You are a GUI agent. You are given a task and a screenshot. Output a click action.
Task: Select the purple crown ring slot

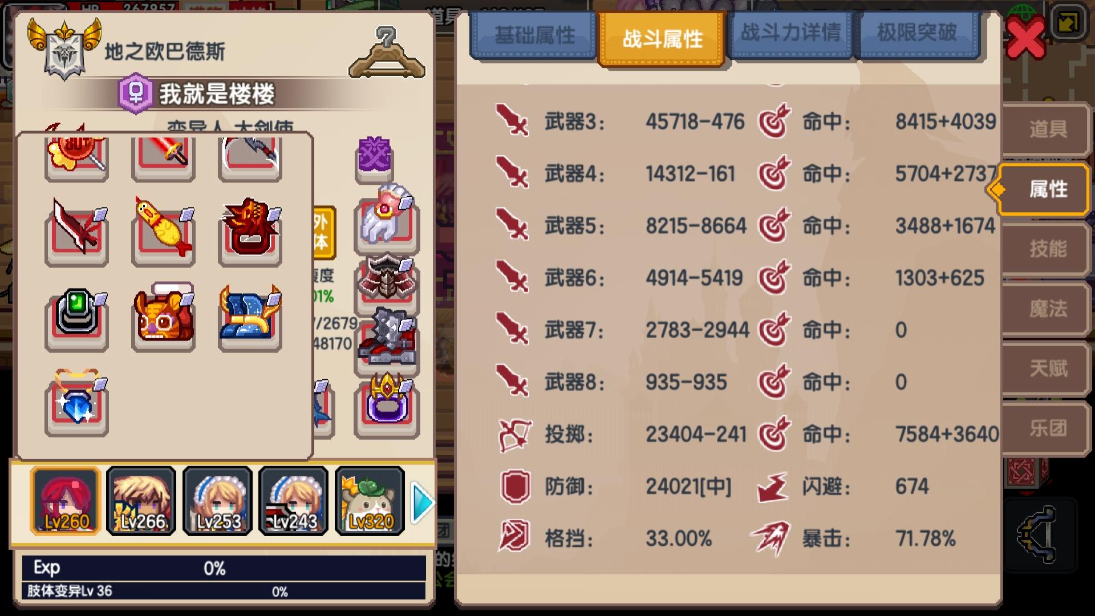pyautogui.click(x=387, y=405)
